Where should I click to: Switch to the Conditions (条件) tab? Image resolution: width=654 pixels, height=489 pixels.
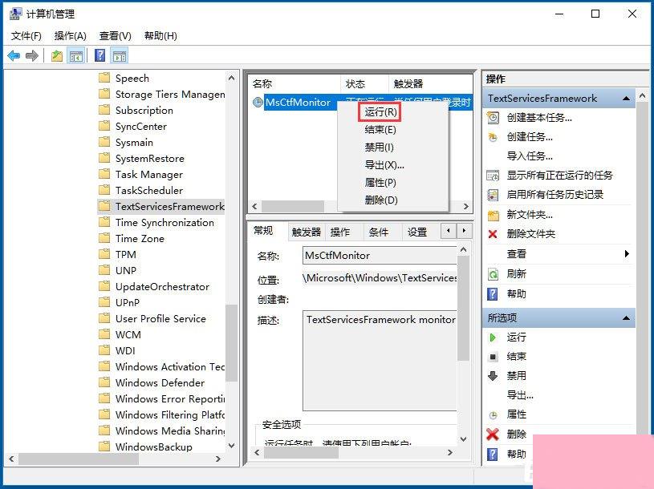coord(379,232)
